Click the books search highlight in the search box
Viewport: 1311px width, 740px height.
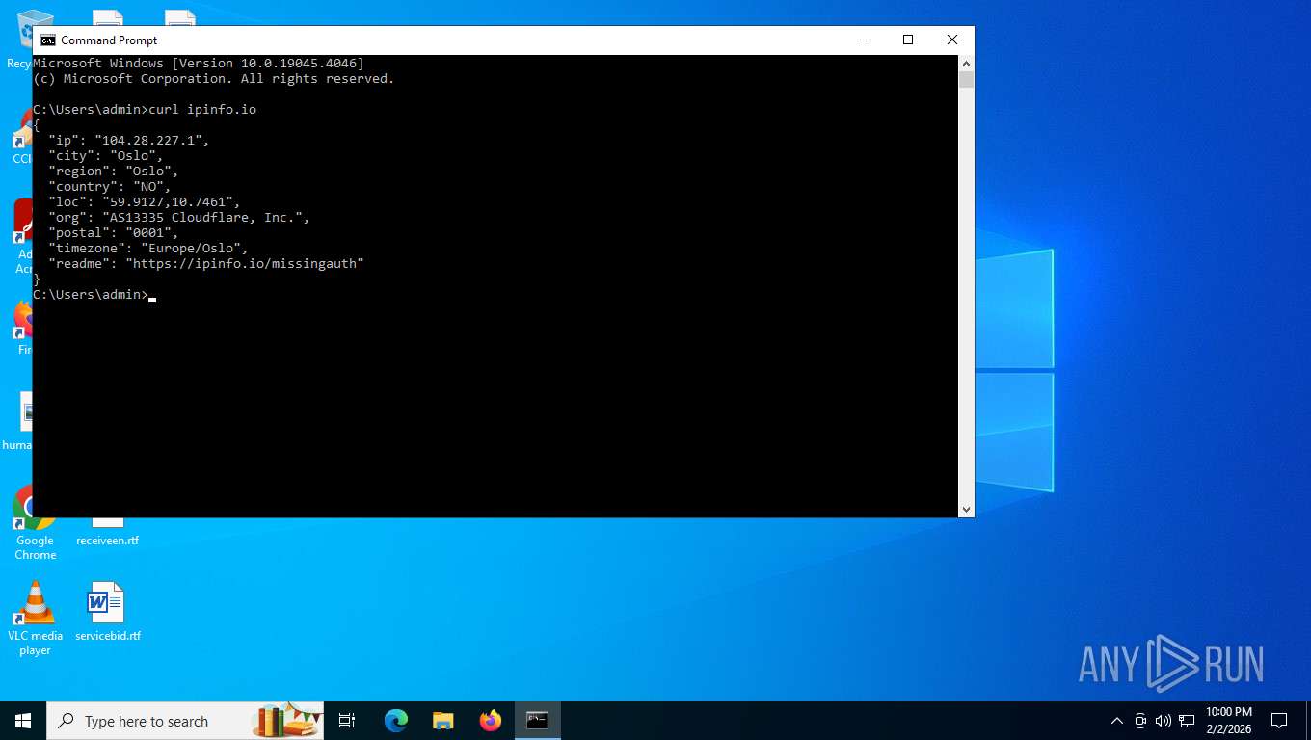click(287, 721)
